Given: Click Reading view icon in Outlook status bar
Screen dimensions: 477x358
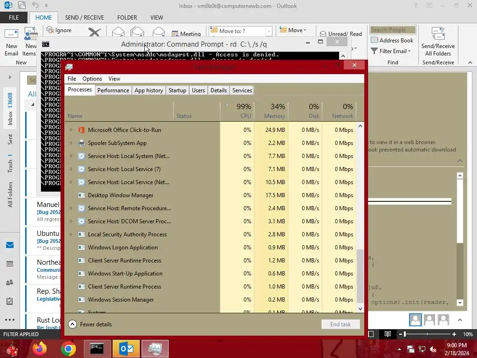Looking at the screenshot, I should point(388,334).
